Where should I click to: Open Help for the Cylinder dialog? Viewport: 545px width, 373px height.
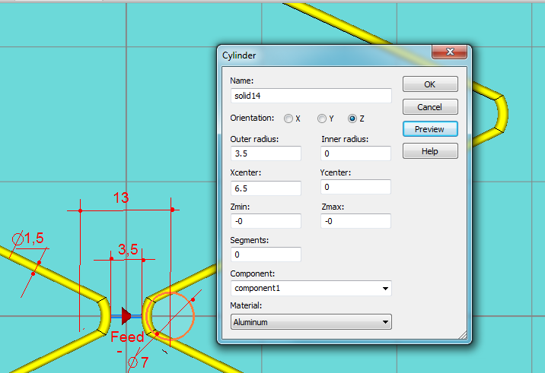[x=430, y=151]
